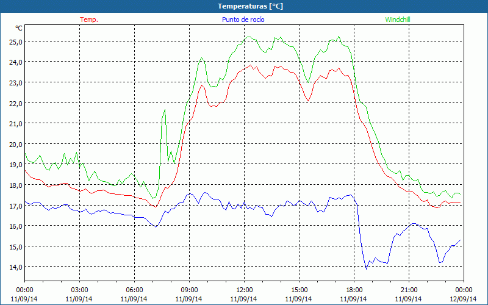Viewport: 488px width, 305px height.
Task: Click the 00:00 label above 11/09/14
Action: 24,290
